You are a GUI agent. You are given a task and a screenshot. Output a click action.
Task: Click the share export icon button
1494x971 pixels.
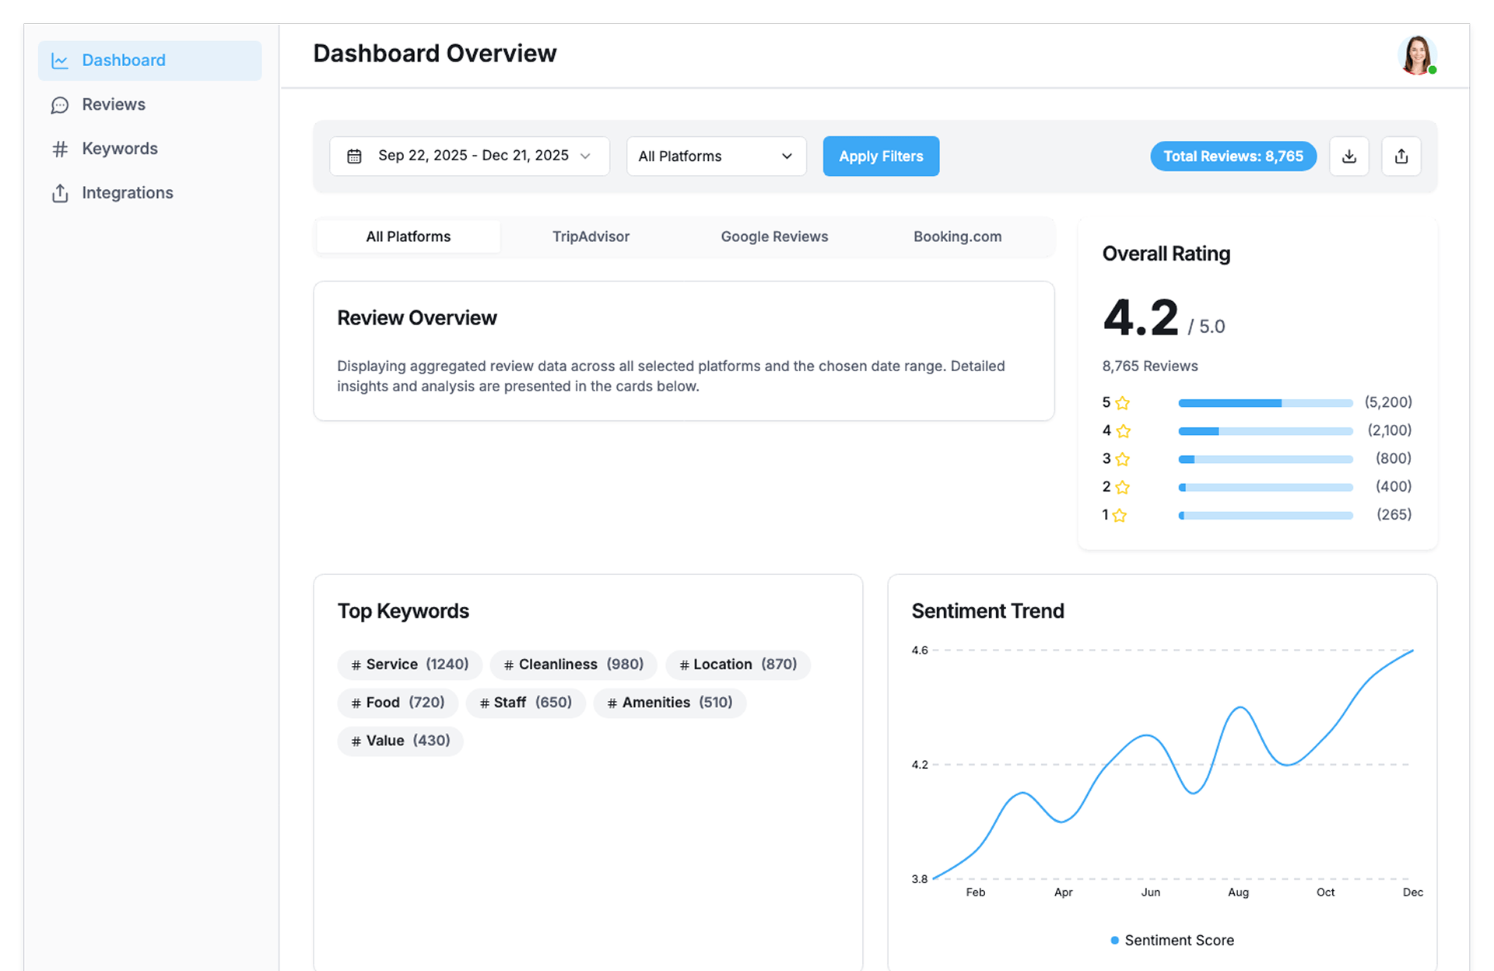click(1401, 156)
